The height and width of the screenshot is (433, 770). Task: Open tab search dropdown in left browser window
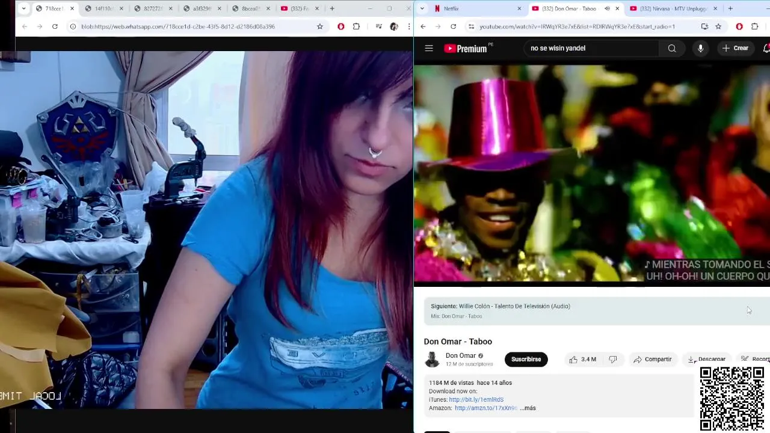[x=23, y=8]
